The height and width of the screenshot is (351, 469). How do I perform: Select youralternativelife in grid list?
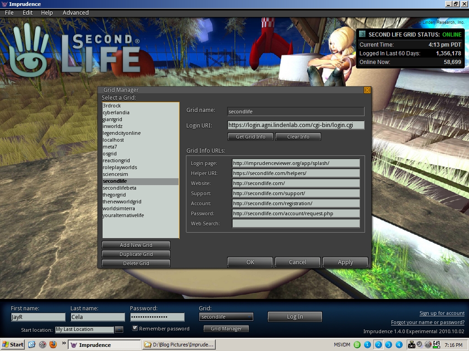141,216
